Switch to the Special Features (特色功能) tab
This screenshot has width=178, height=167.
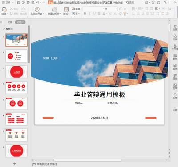[x=118, y=3]
